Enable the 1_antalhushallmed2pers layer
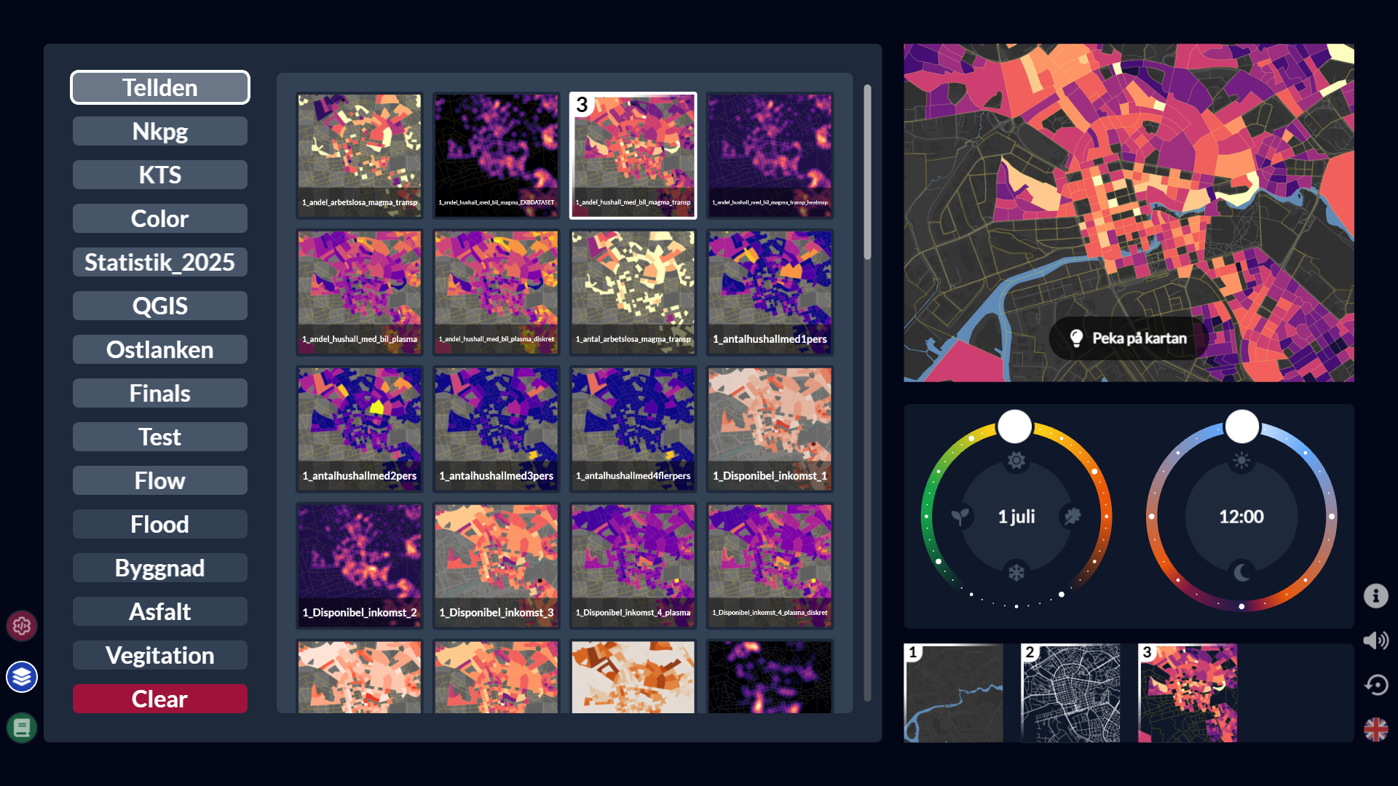 (360, 429)
